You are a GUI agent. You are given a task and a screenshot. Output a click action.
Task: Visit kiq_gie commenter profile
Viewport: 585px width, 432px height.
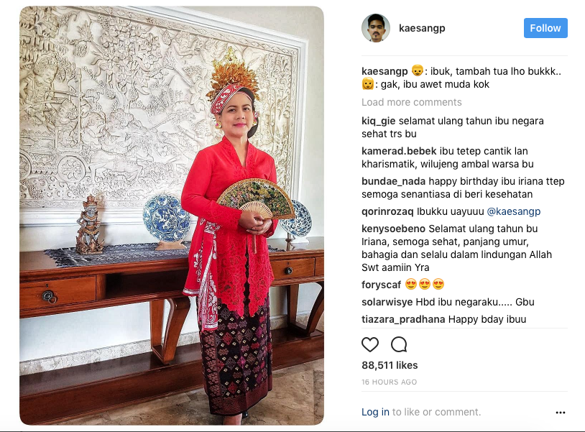378,121
